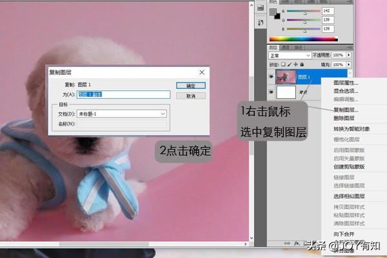Choose 栅格化图层 from context menu

346,139
